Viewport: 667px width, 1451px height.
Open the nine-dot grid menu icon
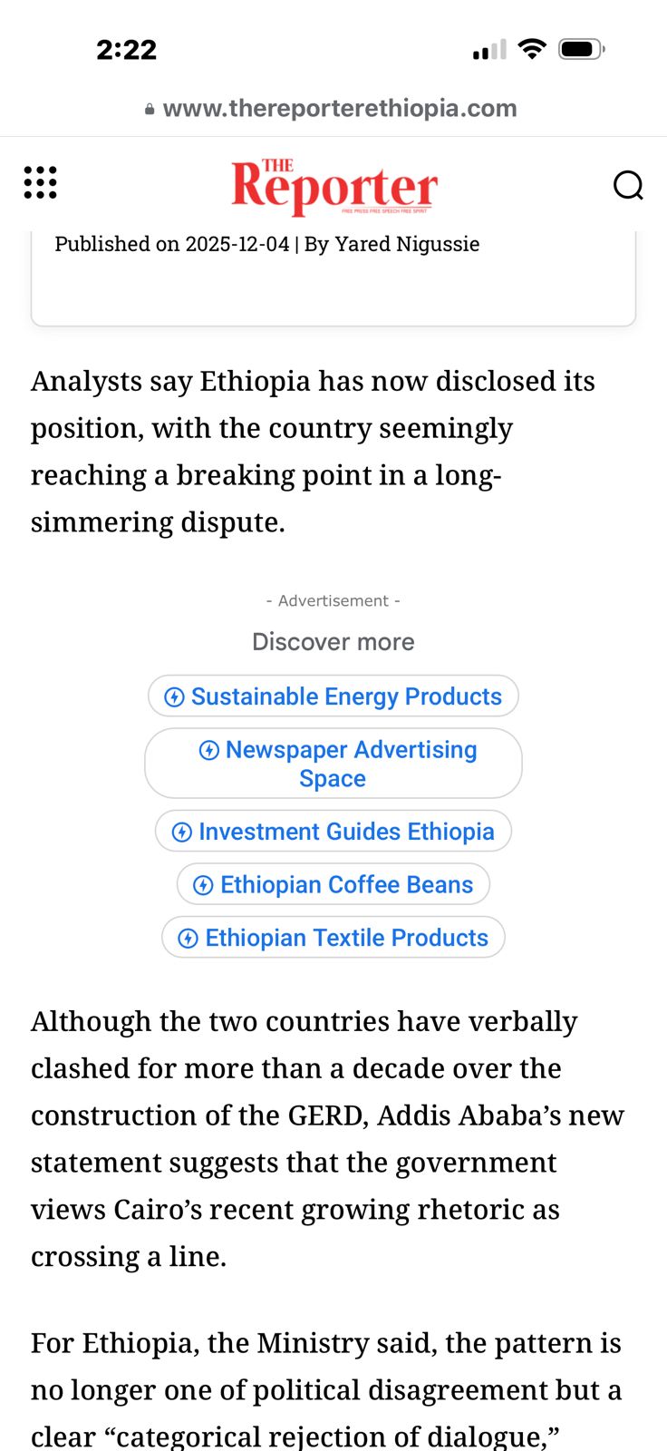click(x=40, y=182)
